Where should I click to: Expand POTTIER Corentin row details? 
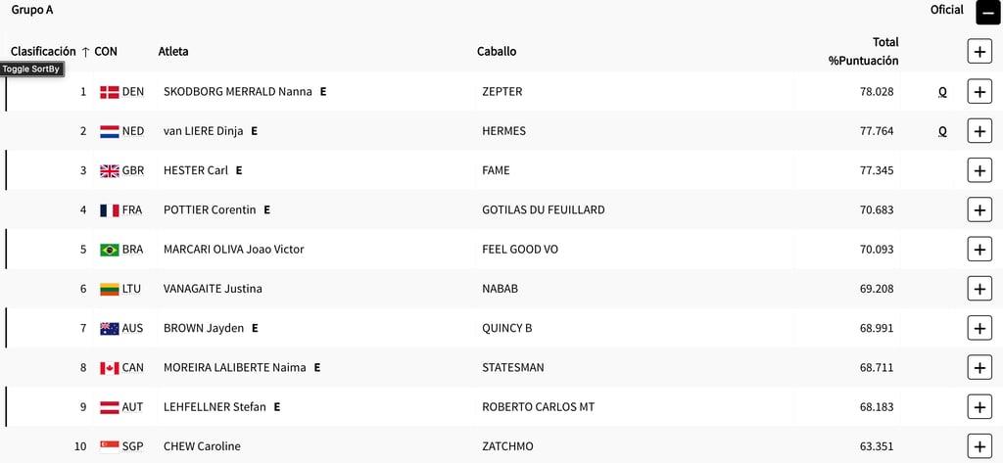tap(979, 209)
